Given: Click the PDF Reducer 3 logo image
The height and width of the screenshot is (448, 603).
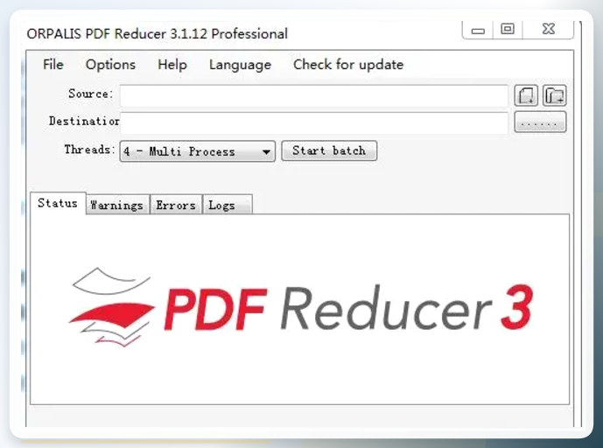Looking at the screenshot, I should [302, 307].
